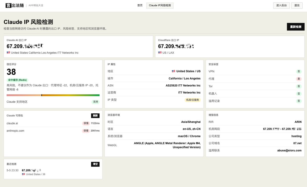
Task: Click the 5-5 23:30 recent detection timestamp
Action: point(13,170)
